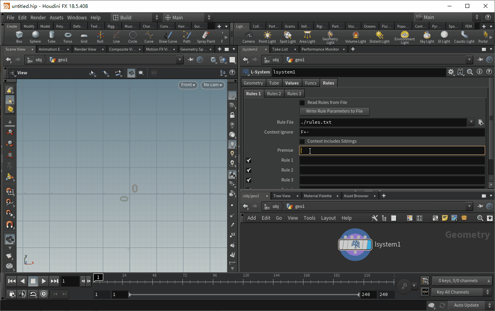Select the Sphere shelf tool
This screenshot has height=311, width=495.
[35, 37]
